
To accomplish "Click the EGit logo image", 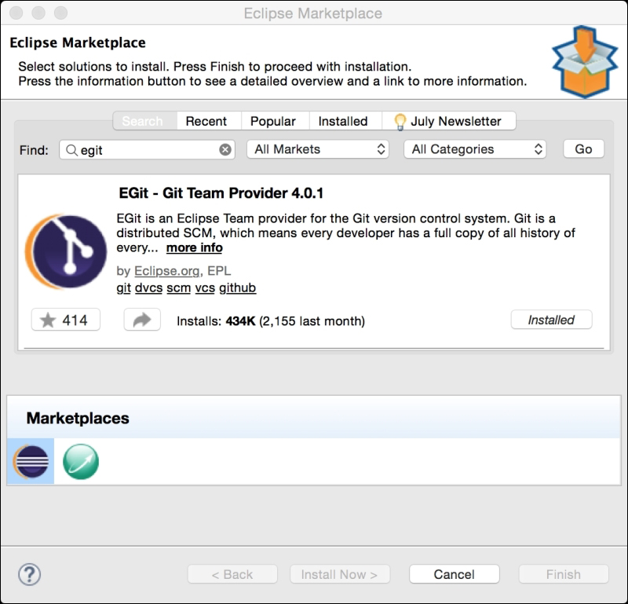I will 66,251.
